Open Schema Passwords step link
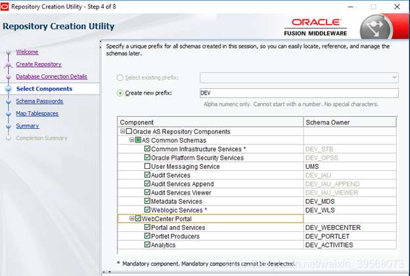Screen dimensions: 410x276 39,101
